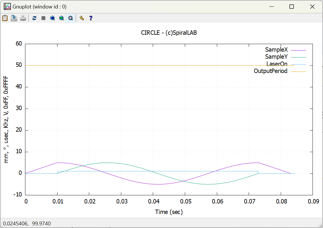Click the vertical axis label with units
Image resolution: width=323 pixels, height=228 pixels.
point(6,119)
